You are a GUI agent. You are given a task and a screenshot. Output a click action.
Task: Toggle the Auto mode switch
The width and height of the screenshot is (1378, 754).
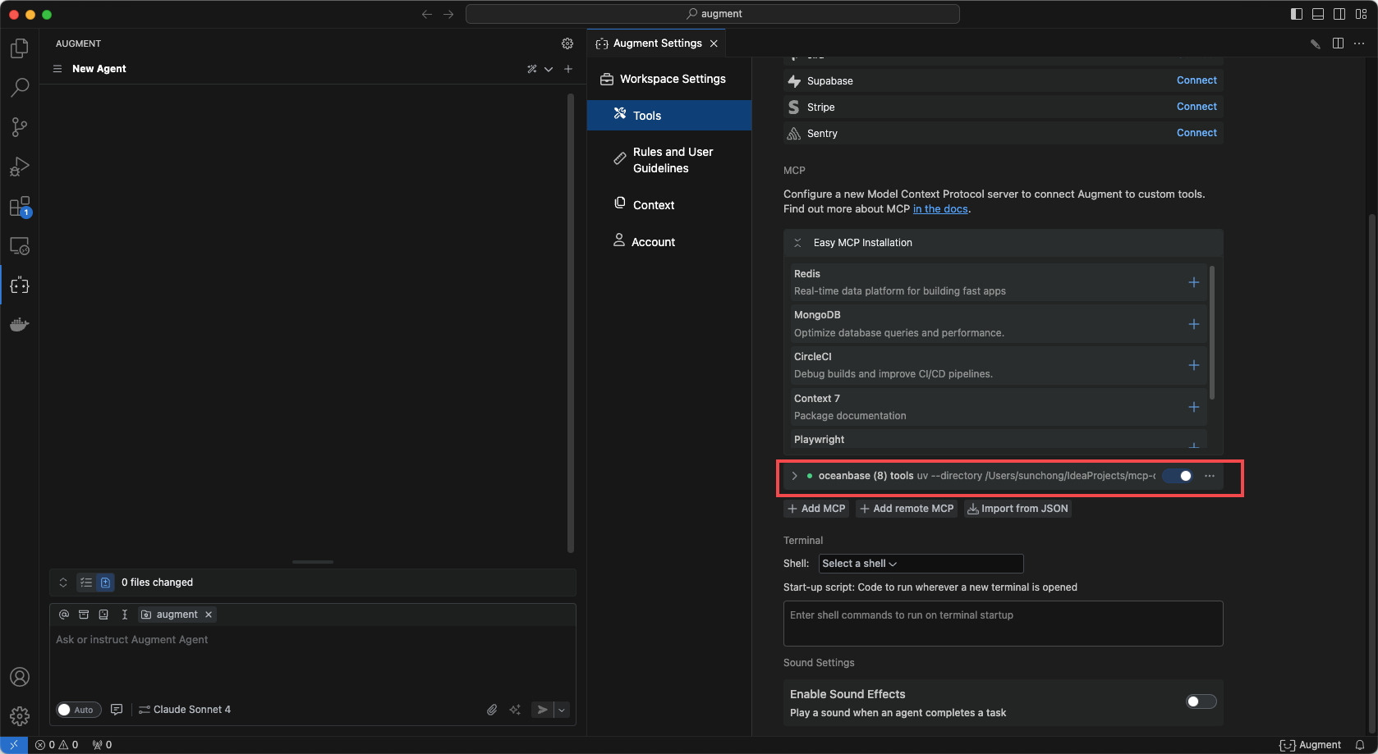(78, 710)
